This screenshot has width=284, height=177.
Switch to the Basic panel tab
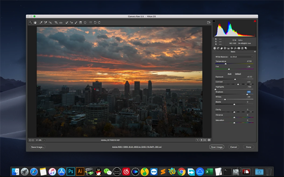214,48
